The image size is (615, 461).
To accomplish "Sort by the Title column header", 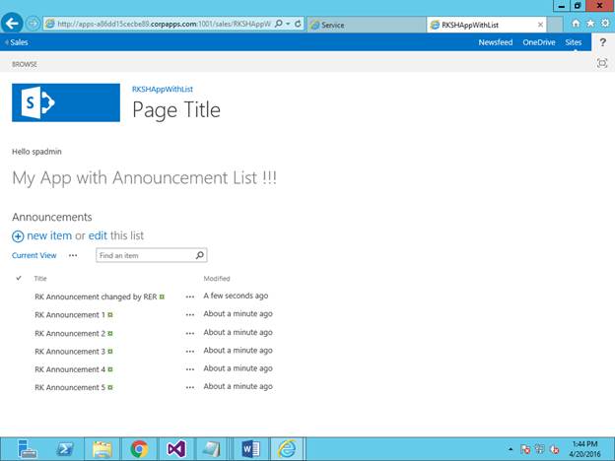I will tap(40, 279).
